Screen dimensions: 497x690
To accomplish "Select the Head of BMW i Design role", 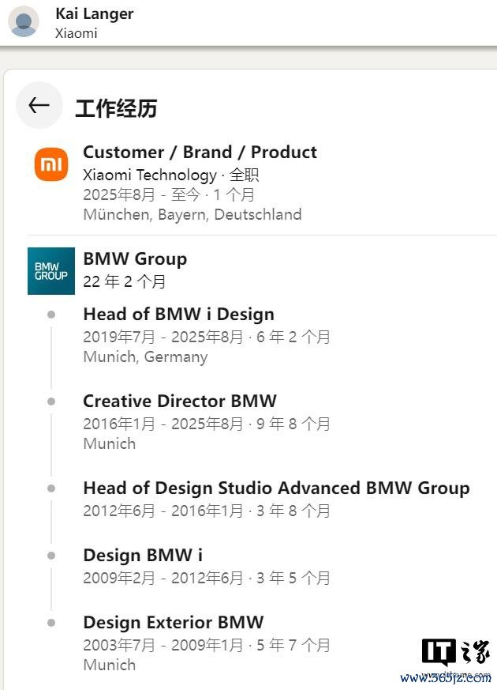I will tap(178, 314).
